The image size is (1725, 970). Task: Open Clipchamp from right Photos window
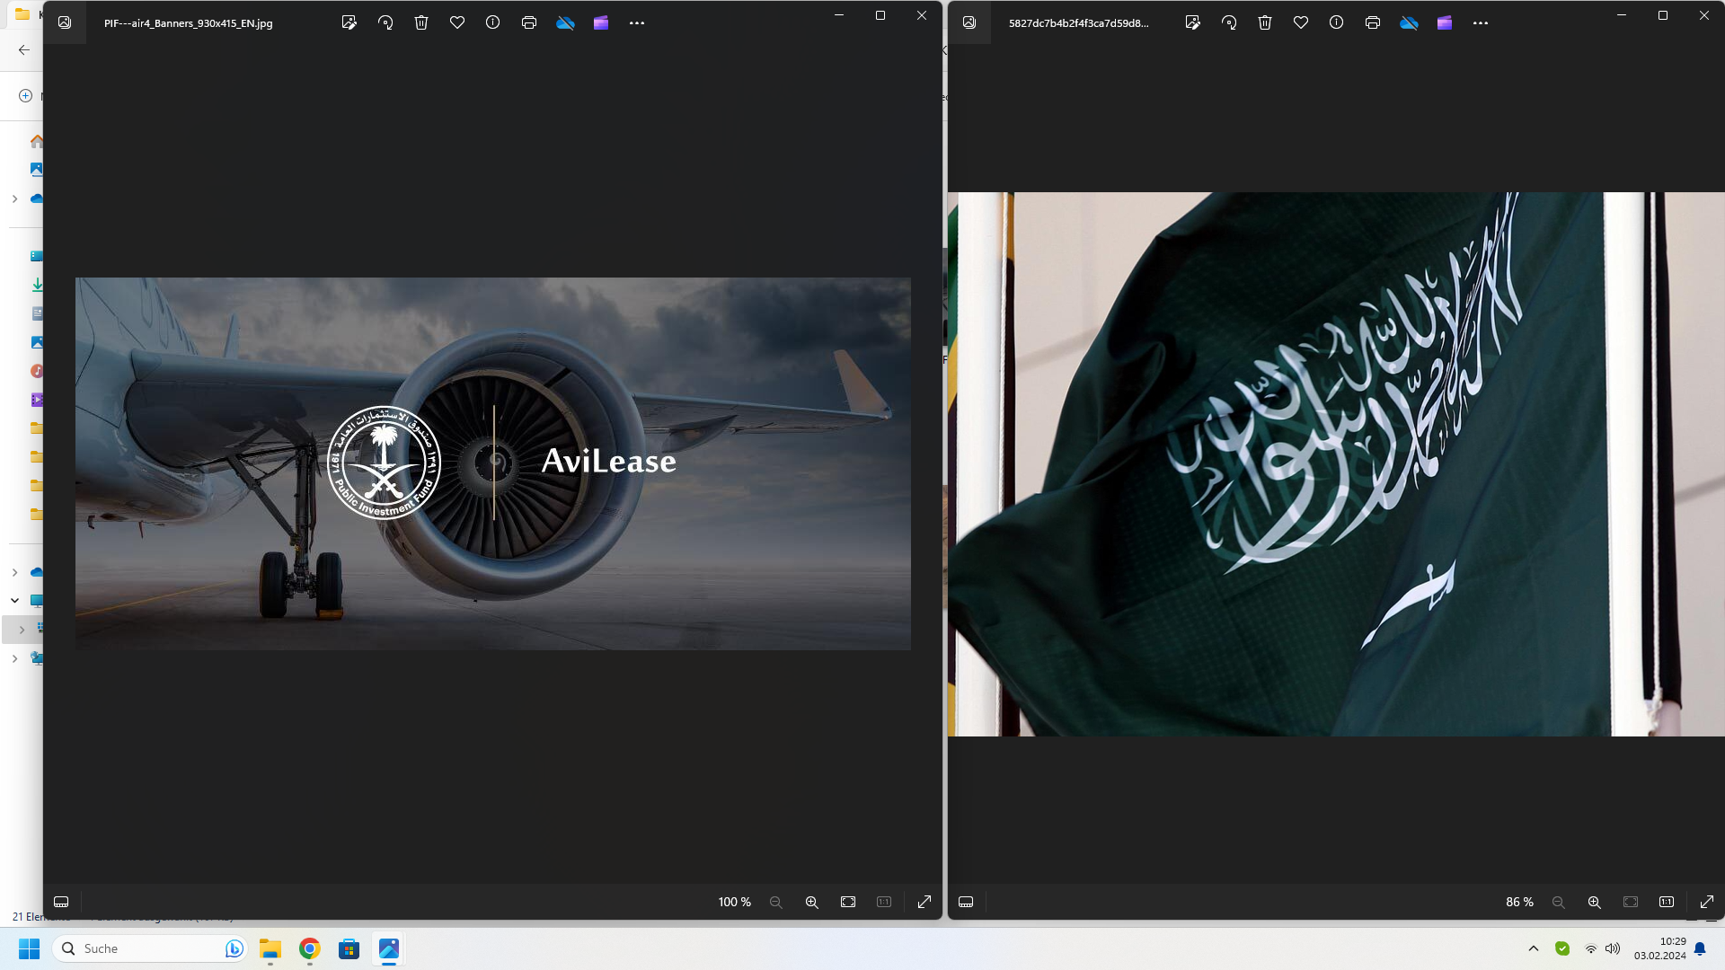[1445, 23]
